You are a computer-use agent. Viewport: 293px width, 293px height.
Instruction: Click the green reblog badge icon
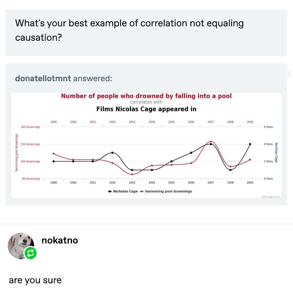point(30,253)
